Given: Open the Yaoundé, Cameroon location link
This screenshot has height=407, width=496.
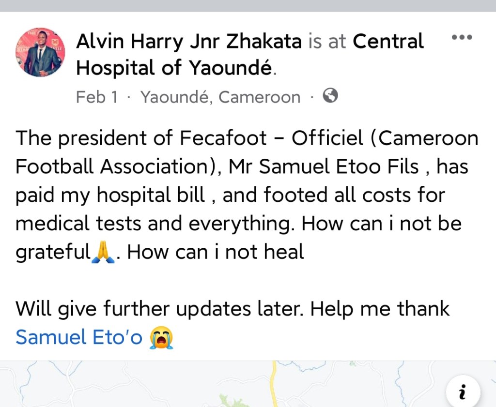Looking at the screenshot, I should (x=220, y=97).
